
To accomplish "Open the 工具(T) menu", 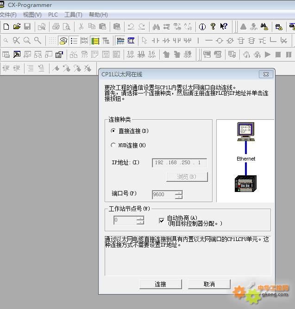I will pos(73,15).
